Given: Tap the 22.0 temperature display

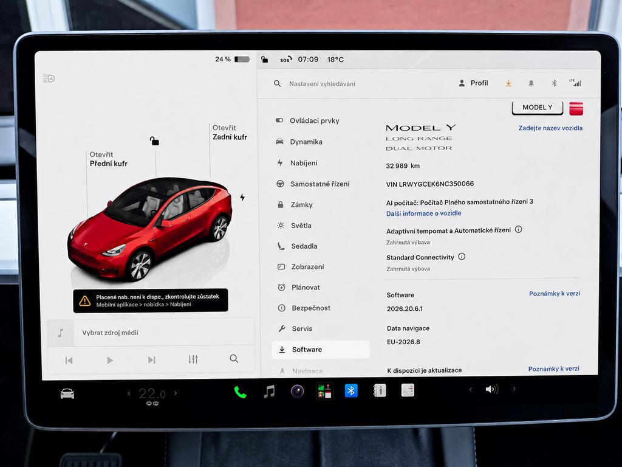Looking at the screenshot, I should pos(152,393).
